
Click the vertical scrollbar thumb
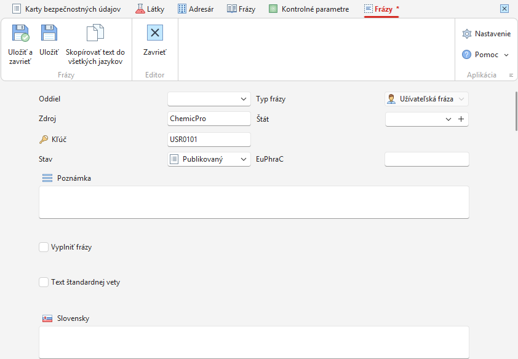tap(516, 111)
